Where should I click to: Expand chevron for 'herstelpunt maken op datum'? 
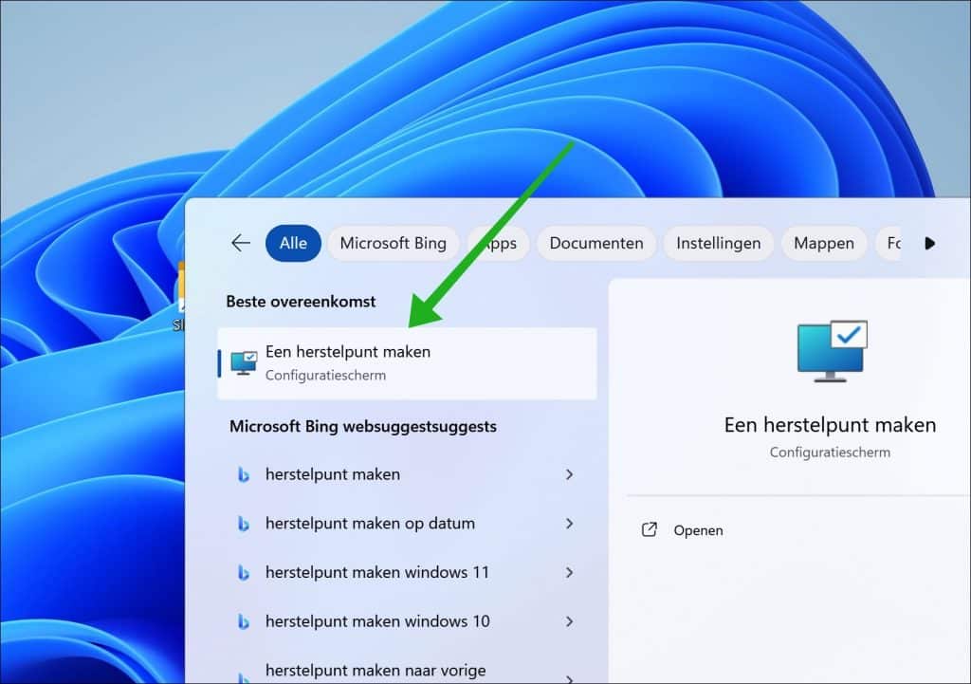point(569,524)
